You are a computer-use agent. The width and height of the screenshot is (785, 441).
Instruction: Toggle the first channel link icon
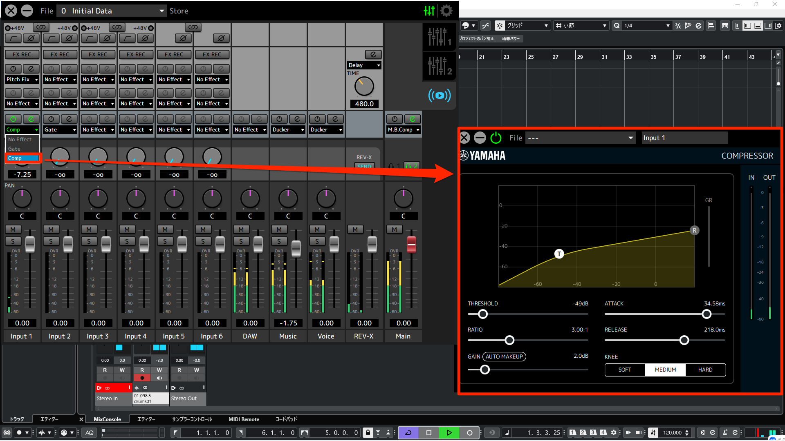41,27
